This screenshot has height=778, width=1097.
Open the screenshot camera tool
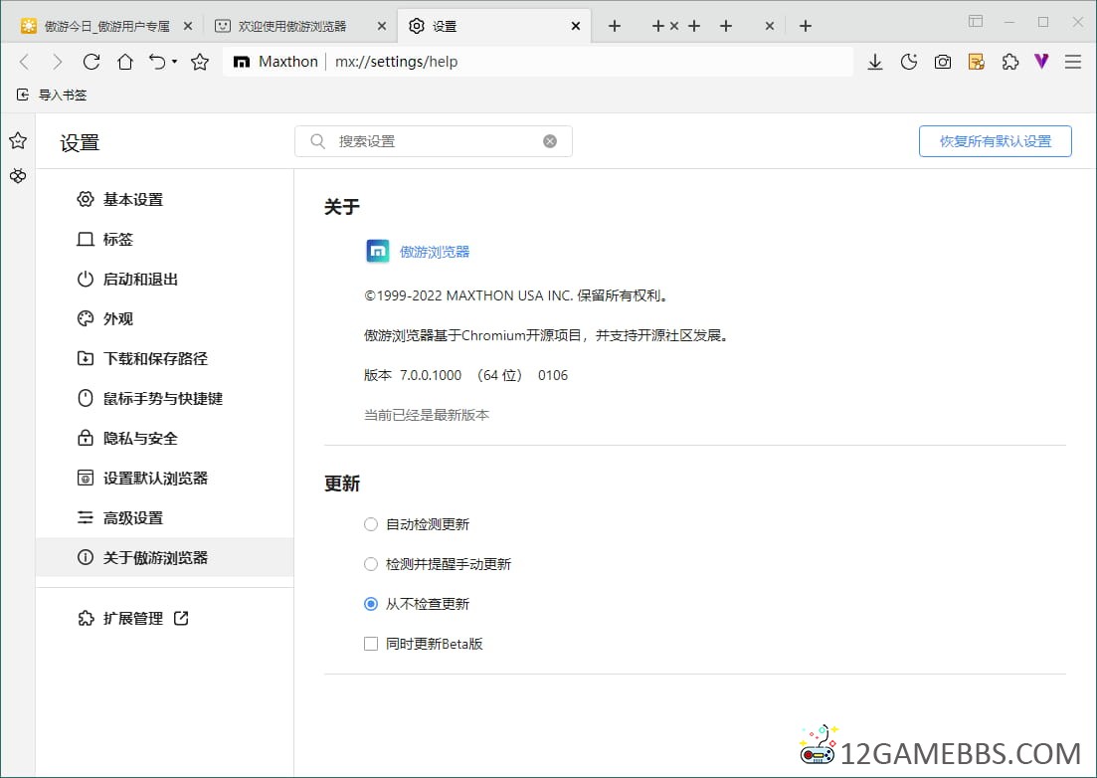coord(943,62)
